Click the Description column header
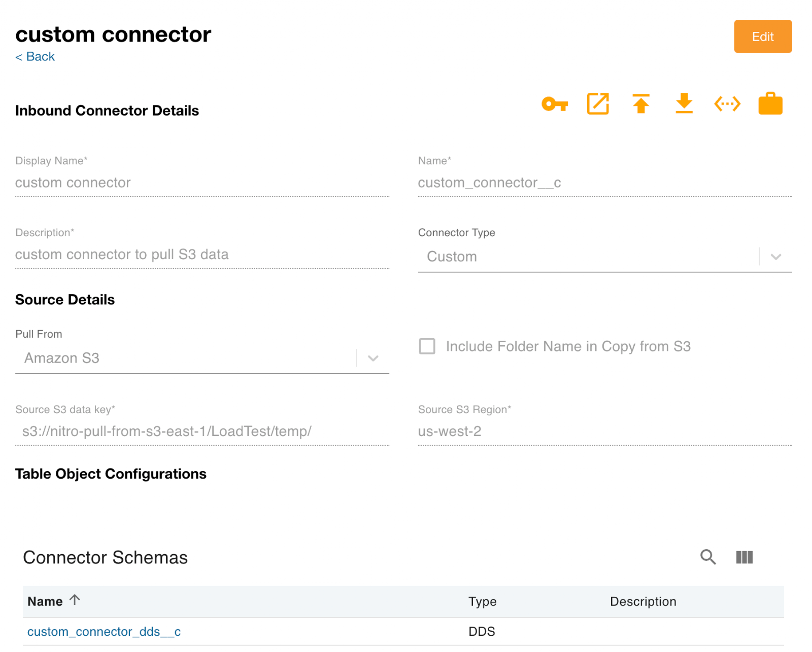Viewport: 812px width, 652px height. (x=642, y=601)
